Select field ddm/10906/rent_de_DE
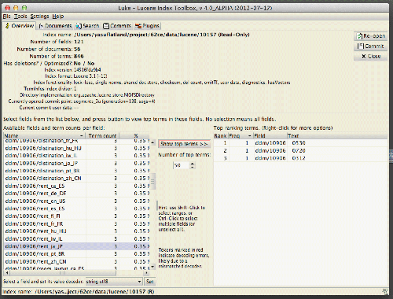The width and height of the screenshot is (393, 299). pyautogui.click(x=76, y=194)
